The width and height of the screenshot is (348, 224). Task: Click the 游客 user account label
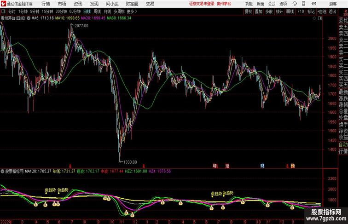(x=333, y=4)
